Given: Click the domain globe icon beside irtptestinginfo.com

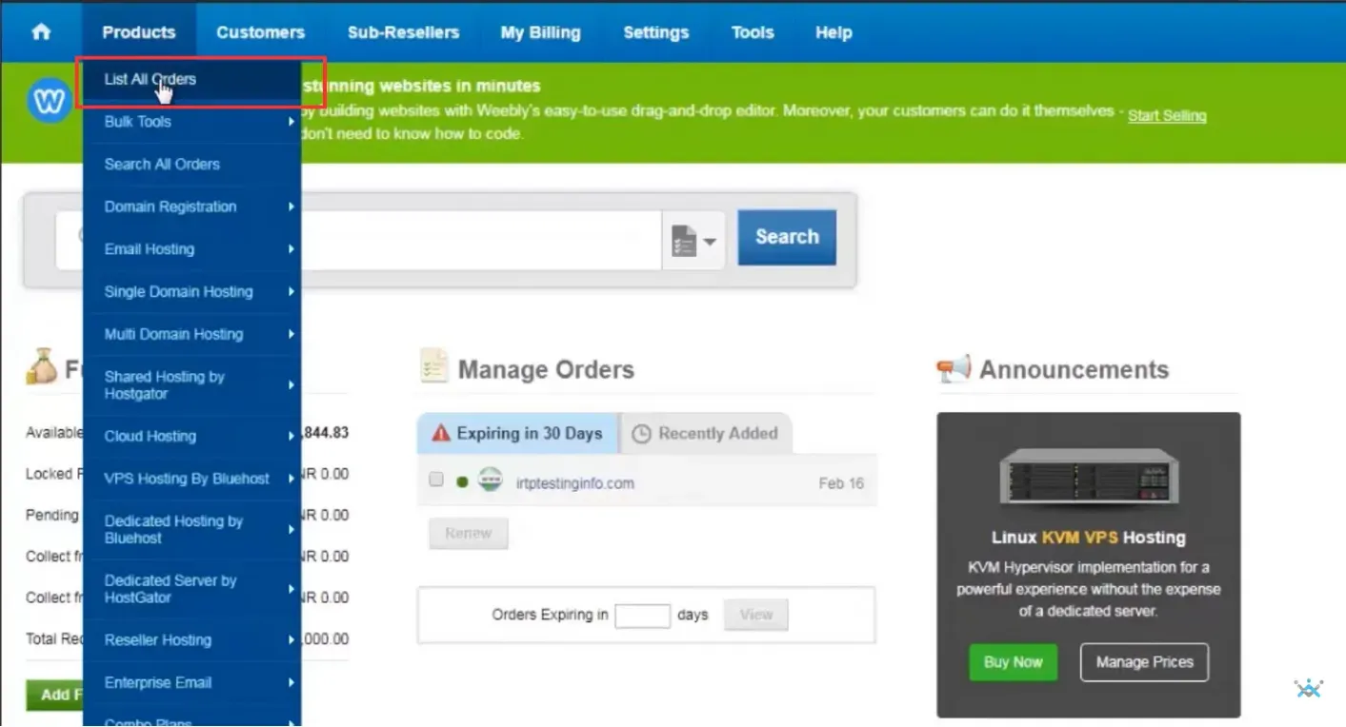Looking at the screenshot, I should tap(491, 480).
